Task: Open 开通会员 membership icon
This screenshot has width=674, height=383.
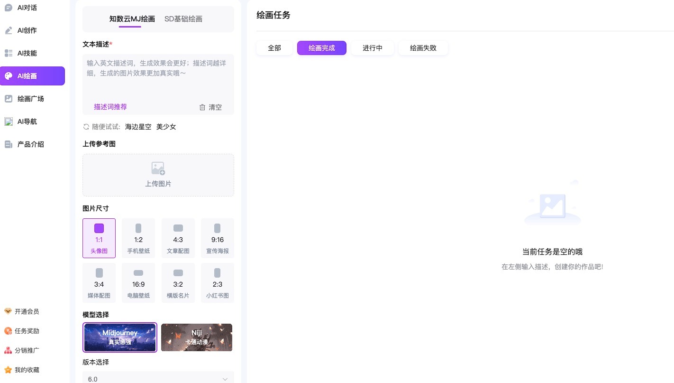Action: click(8, 311)
